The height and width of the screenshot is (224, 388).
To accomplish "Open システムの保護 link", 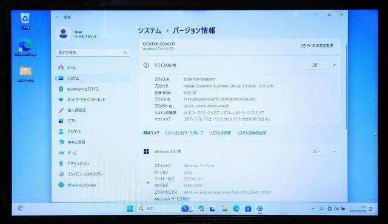I will tap(219, 133).
